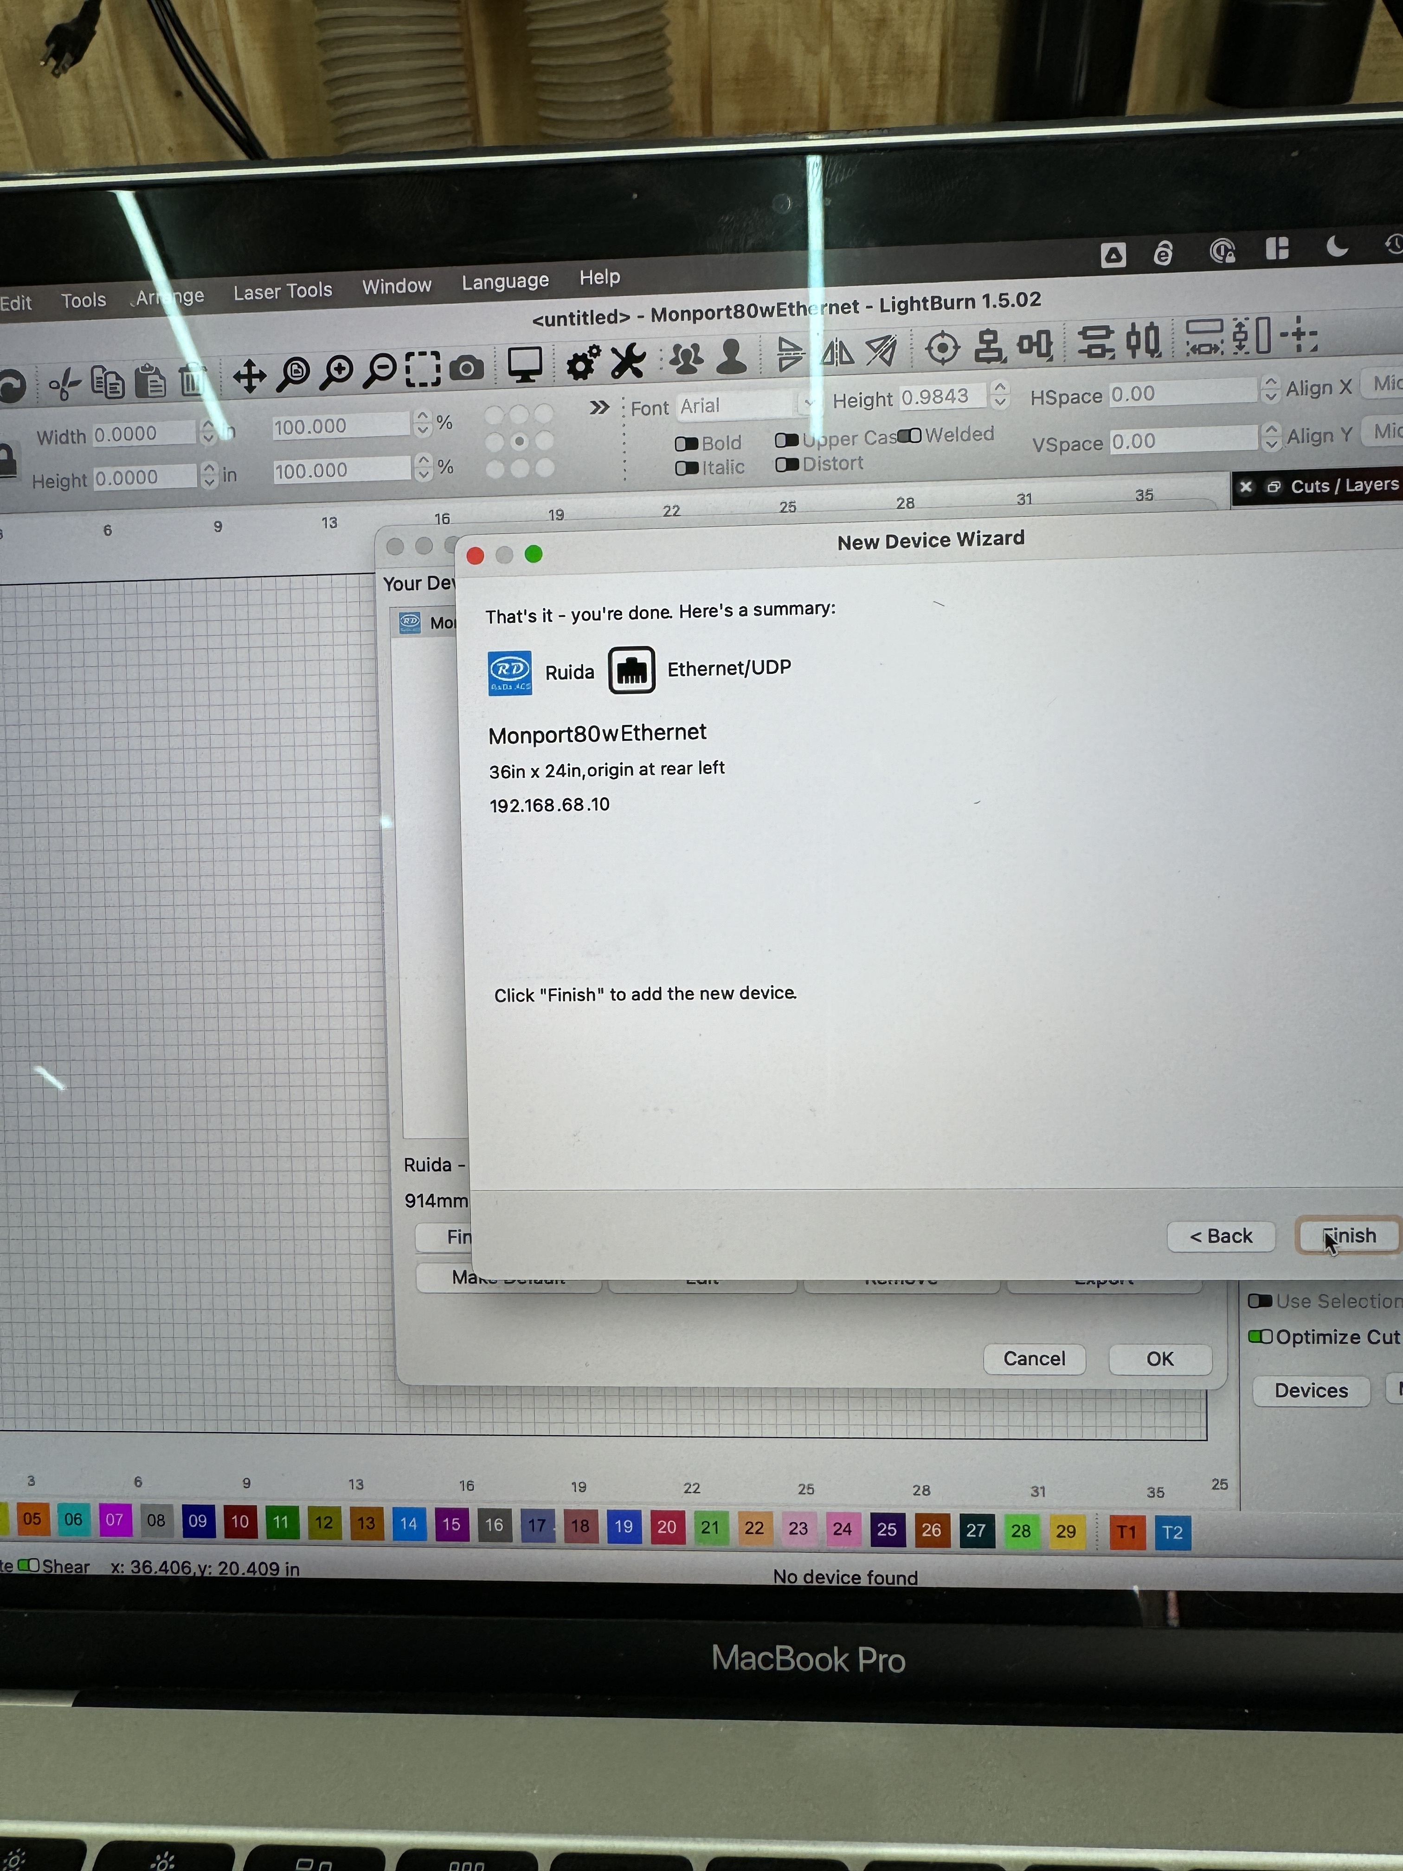
Task: Click the Zoom to page icon
Action: tap(293, 374)
